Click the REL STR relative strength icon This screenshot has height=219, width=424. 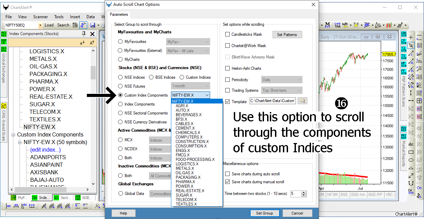[76, 25]
